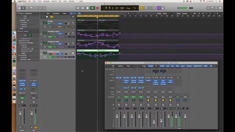The width and height of the screenshot is (235, 132).
Task: Open Tracks area Edit dropdown
Action: [x=48, y=14]
